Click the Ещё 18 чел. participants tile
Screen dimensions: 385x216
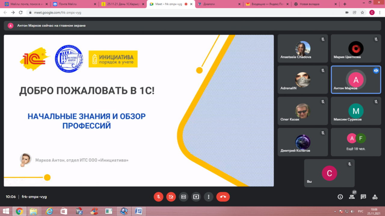[x=356, y=142]
